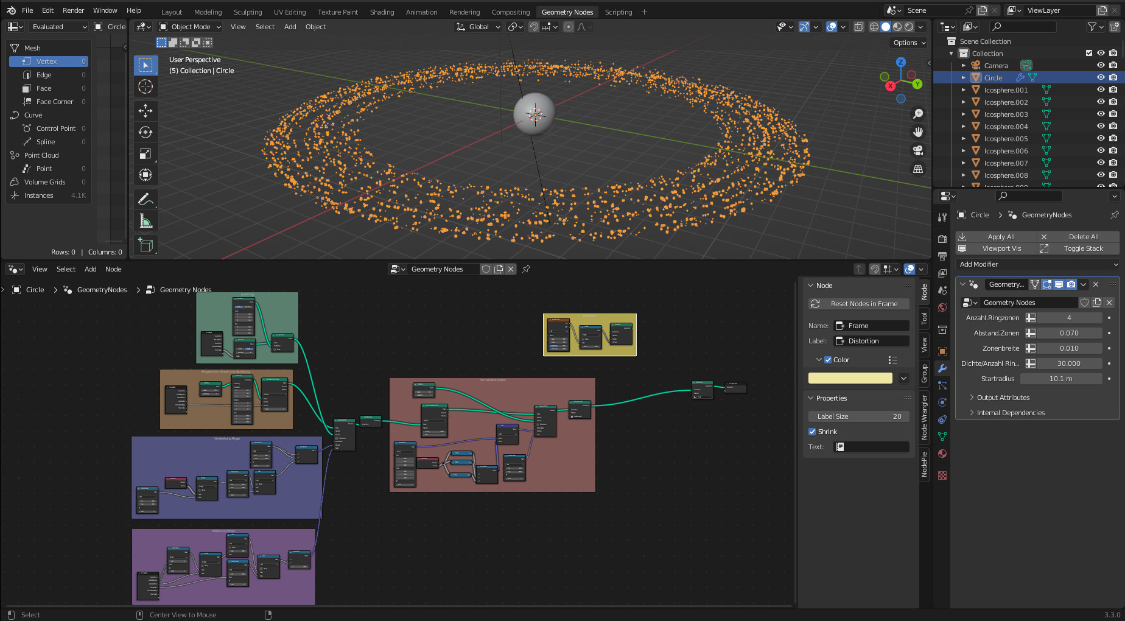
Task: Disable the frame Color checkbox
Action: click(828, 360)
